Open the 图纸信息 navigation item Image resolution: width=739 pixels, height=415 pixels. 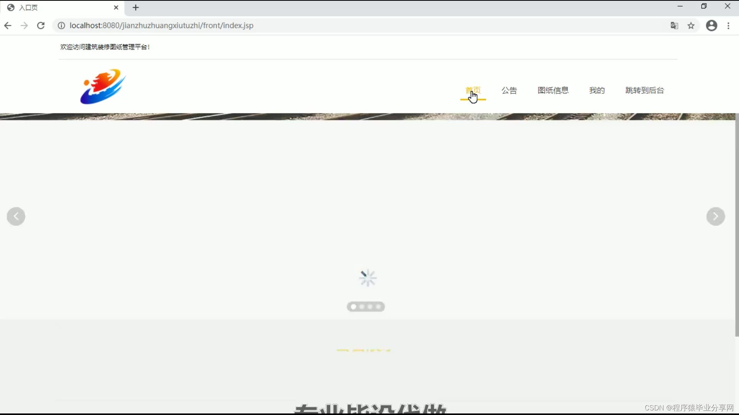553,90
